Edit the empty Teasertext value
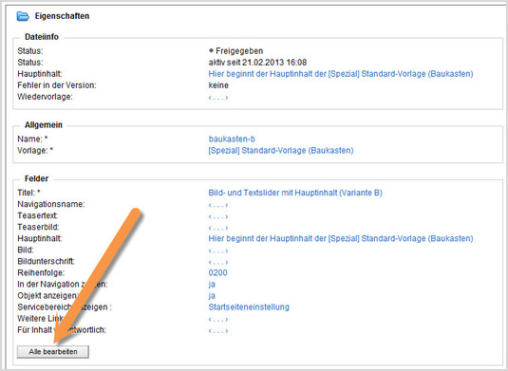The image size is (508, 371). coord(218,216)
